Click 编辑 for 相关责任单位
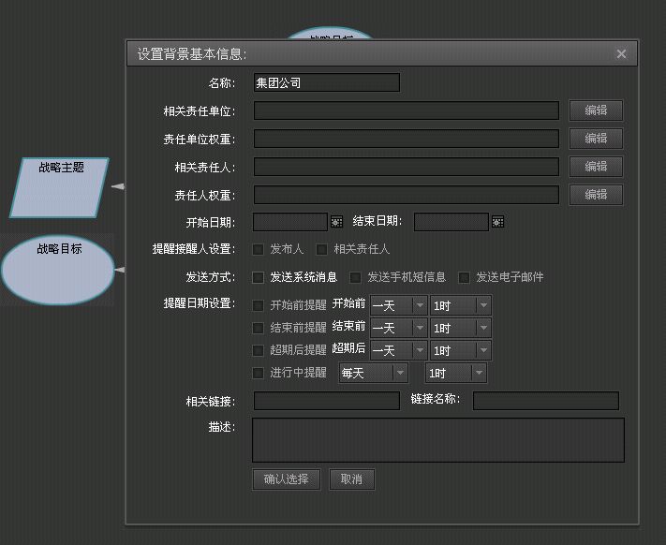 [x=596, y=110]
